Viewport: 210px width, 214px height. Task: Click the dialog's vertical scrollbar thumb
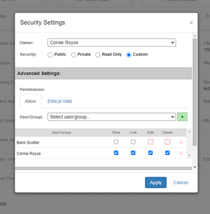[195, 92]
